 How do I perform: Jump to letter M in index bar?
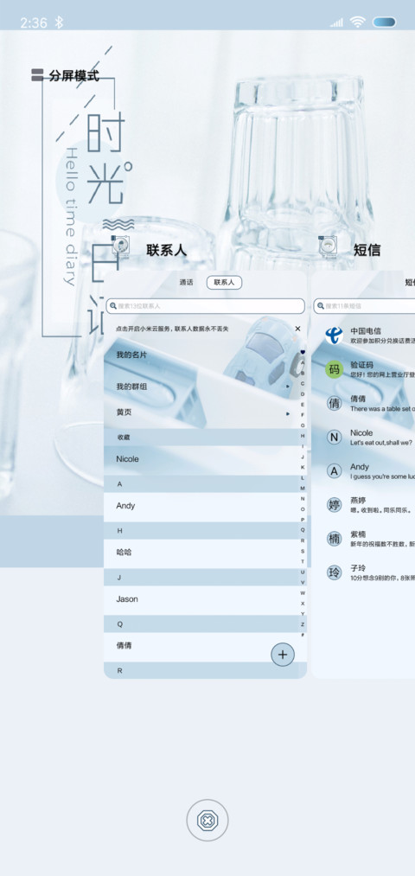coord(303,489)
